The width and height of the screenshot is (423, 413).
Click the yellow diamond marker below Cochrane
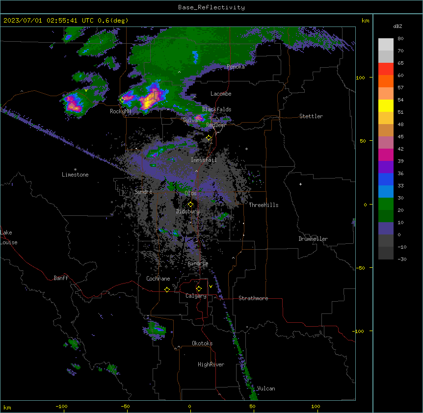(x=167, y=289)
